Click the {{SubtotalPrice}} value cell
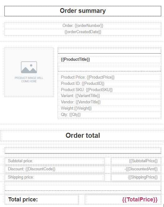The image size is (164, 207). (x=136, y=161)
